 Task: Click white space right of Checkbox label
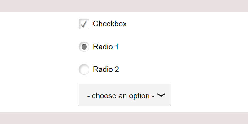pos(180,24)
